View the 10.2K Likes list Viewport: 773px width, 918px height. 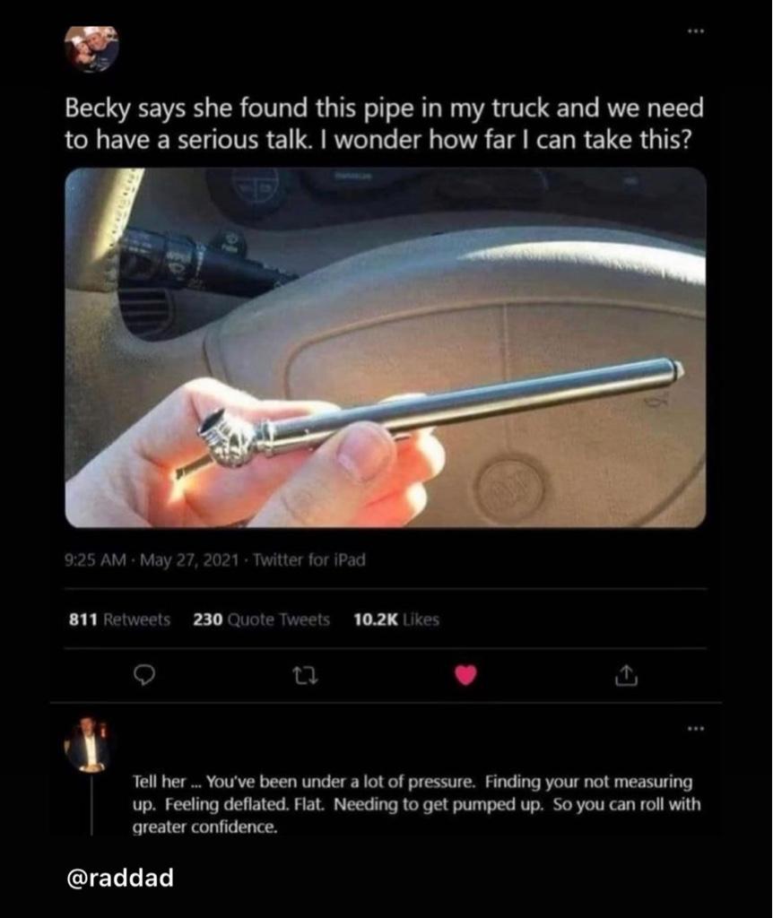coord(395,619)
